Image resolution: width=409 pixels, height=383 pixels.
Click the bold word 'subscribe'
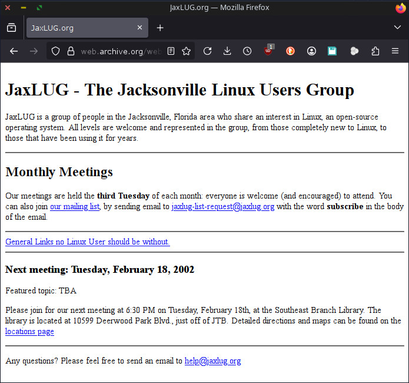pos(345,207)
